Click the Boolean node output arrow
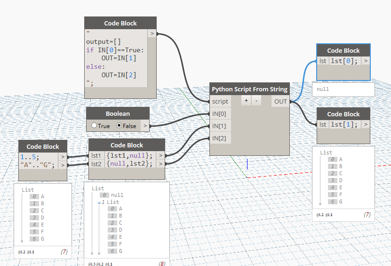 point(144,126)
